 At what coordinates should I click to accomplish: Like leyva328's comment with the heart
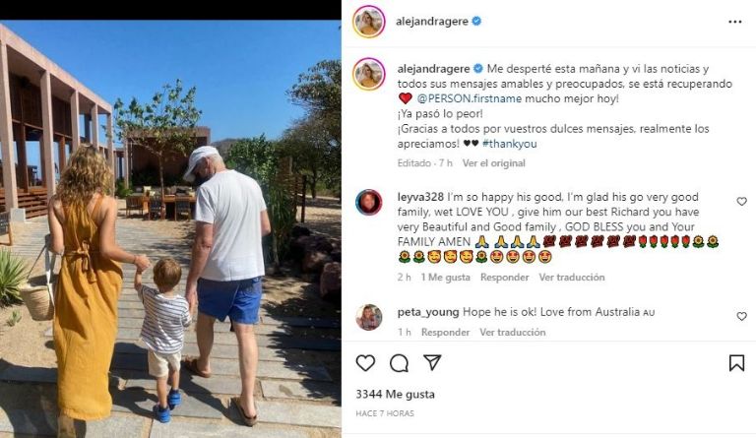click(x=741, y=202)
